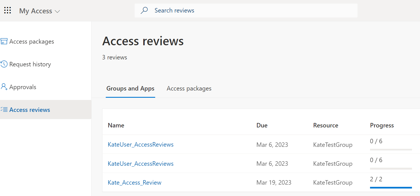Click the Due column header
This screenshot has height=196, width=420.
262,125
